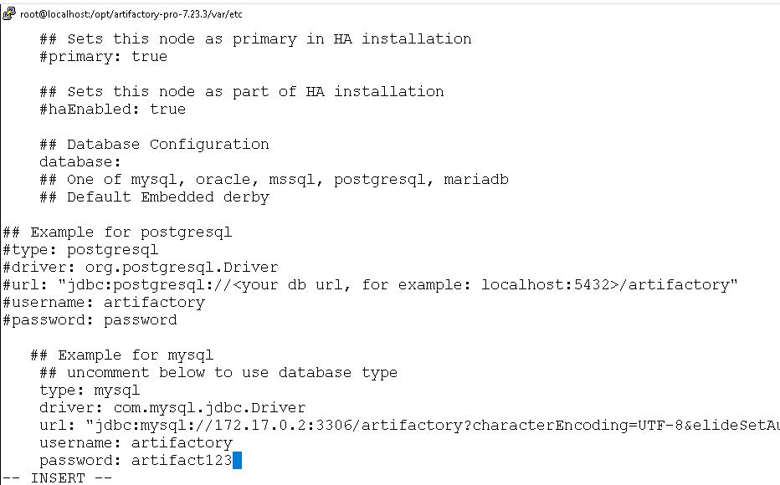Click the 'One of mysql, oracle' comment line
780x485 pixels.
[x=275, y=180]
